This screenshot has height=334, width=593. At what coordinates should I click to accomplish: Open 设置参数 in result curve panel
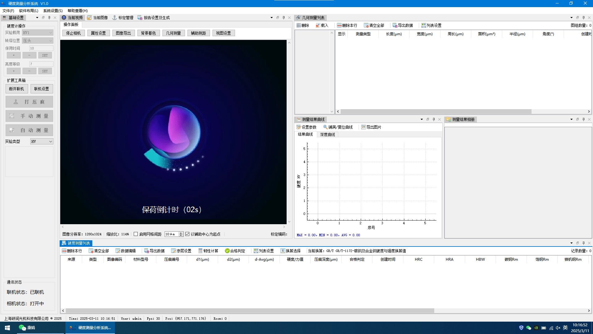pyautogui.click(x=306, y=127)
